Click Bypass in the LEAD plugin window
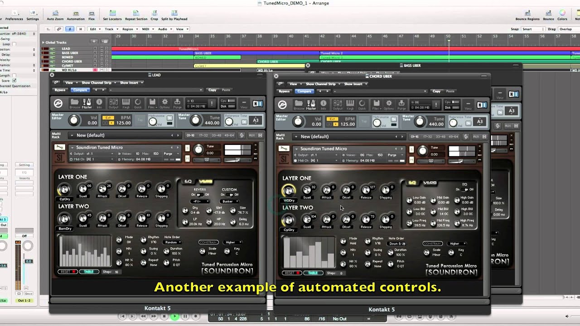The image size is (580, 326). coord(60,90)
